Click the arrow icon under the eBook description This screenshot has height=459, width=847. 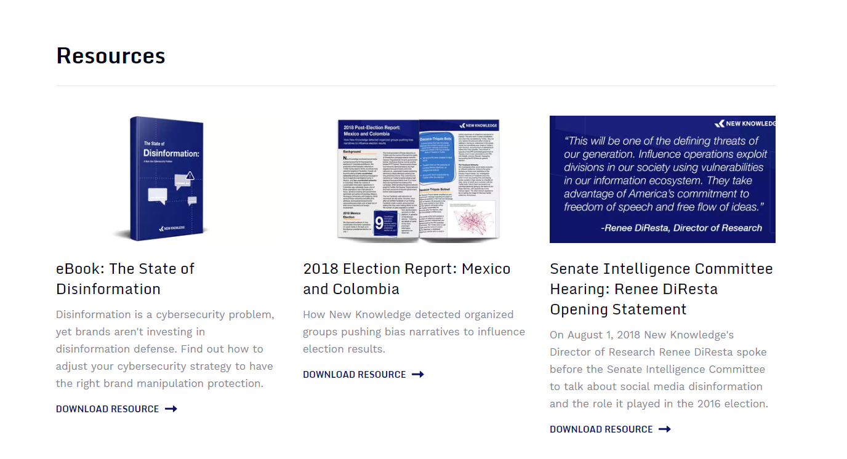click(171, 409)
